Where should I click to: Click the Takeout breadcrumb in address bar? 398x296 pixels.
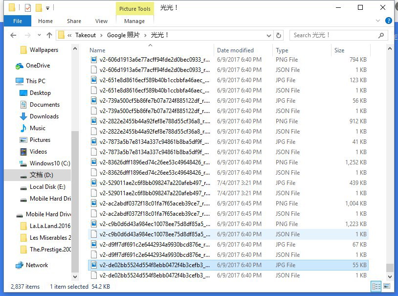(86, 35)
